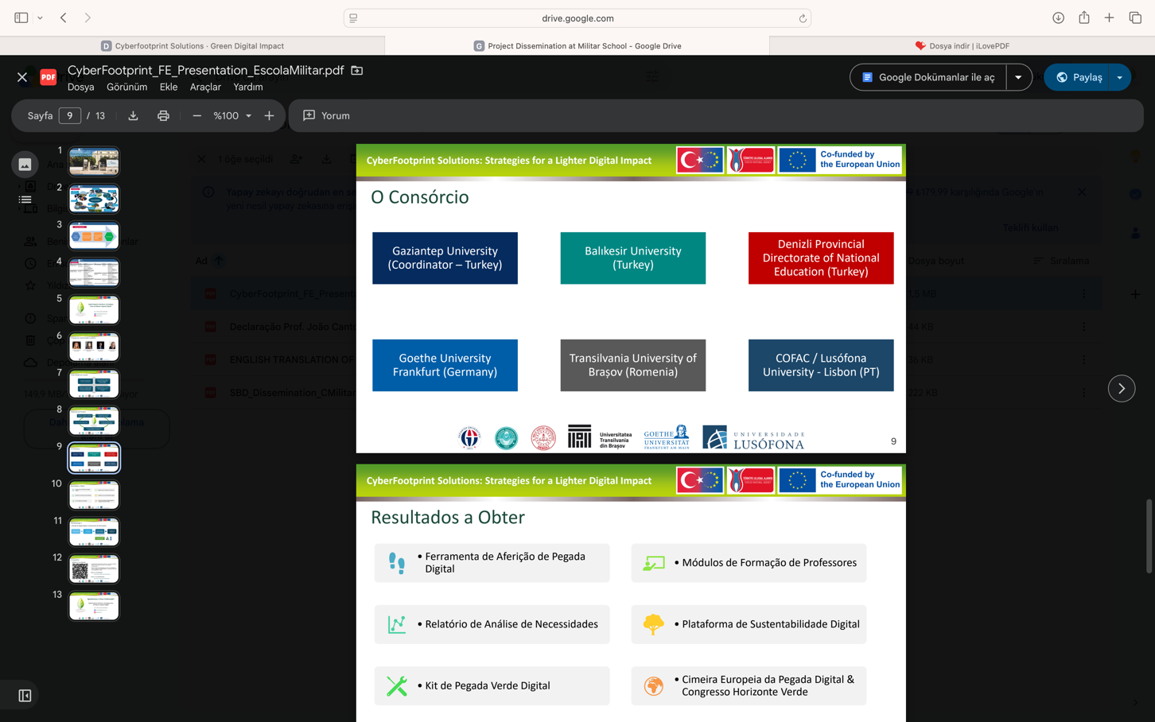Switch to the document outline view
This screenshot has height=722, width=1155.
(x=25, y=200)
